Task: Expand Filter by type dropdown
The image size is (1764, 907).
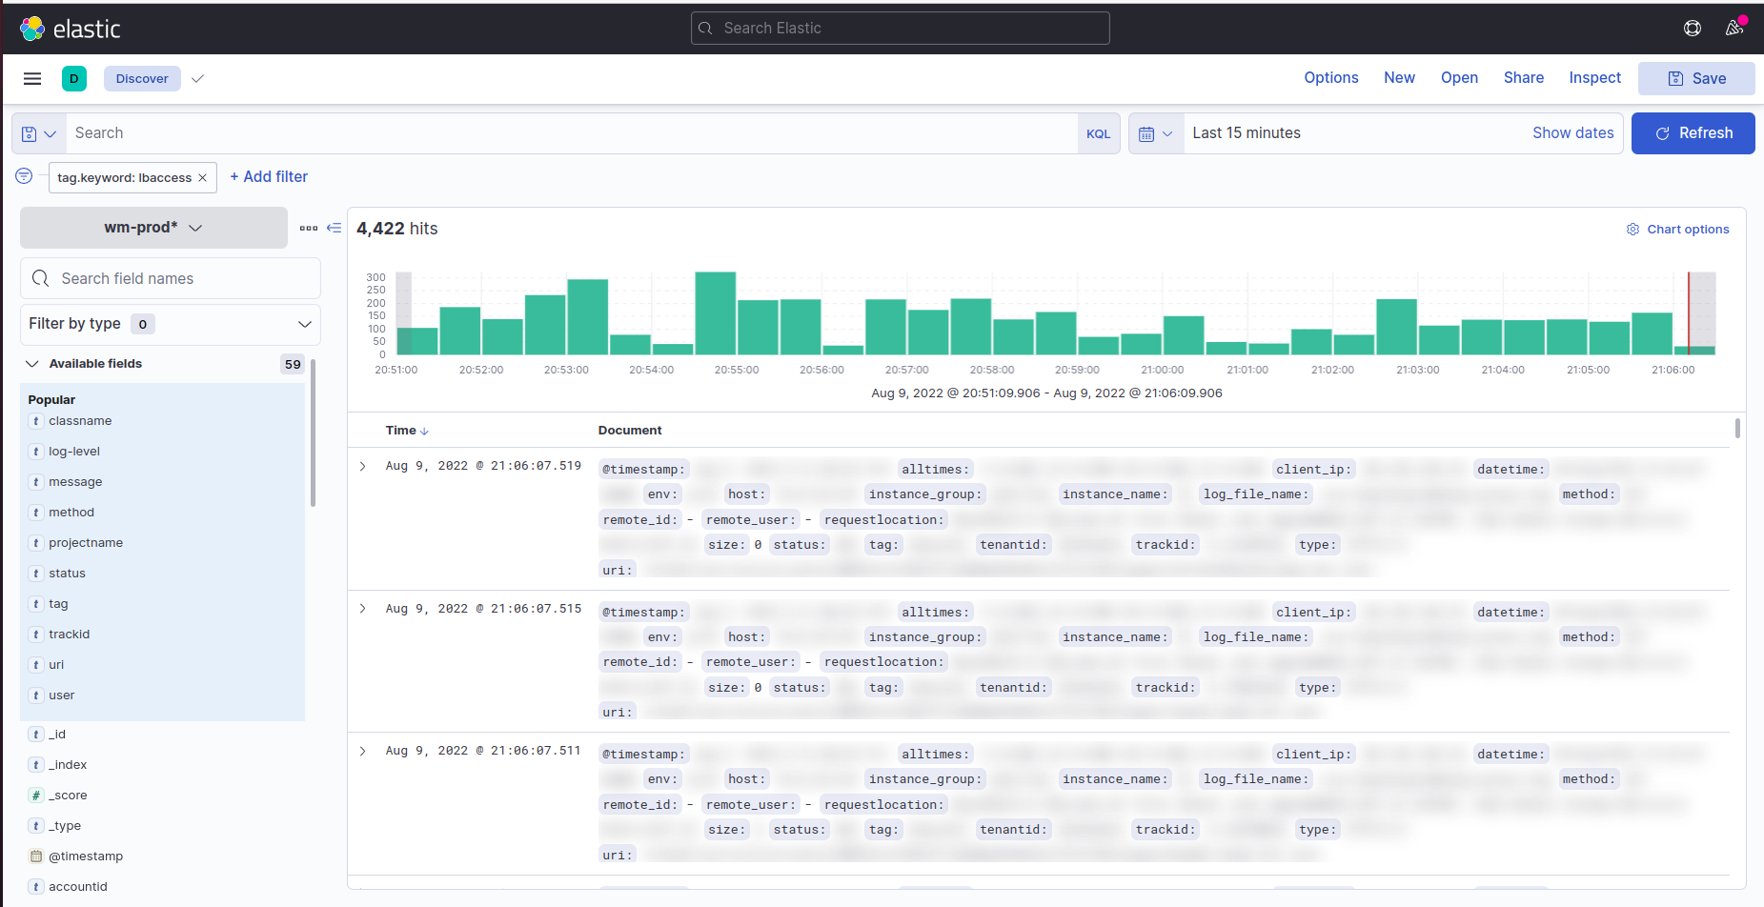Action: [x=170, y=324]
